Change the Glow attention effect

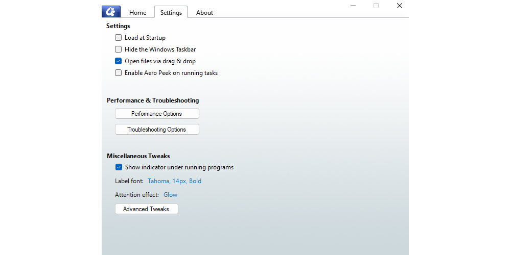click(x=171, y=195)
